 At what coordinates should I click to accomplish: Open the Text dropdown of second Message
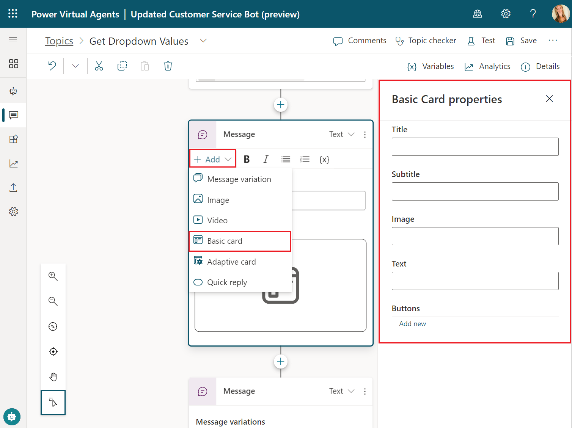[341, 391]
